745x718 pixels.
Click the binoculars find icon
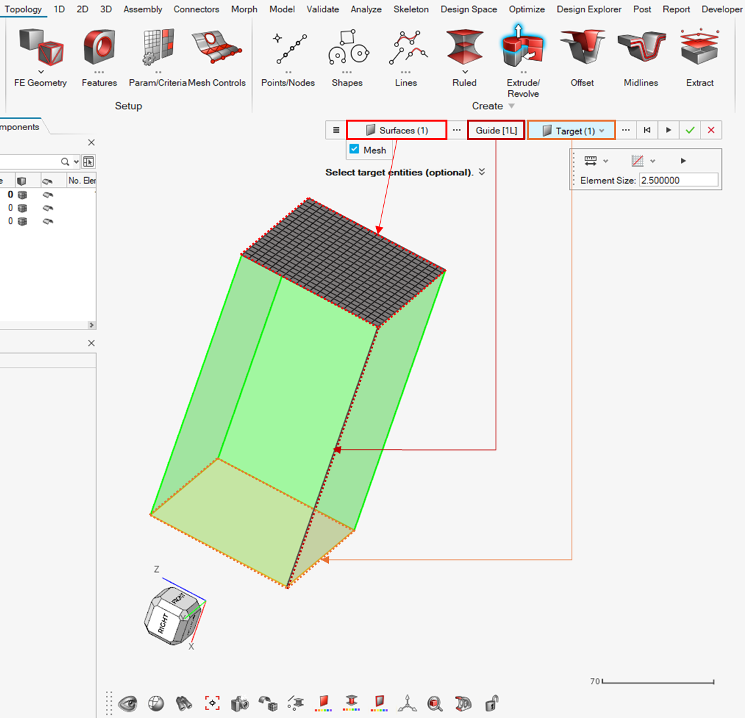tap(184, 703)
